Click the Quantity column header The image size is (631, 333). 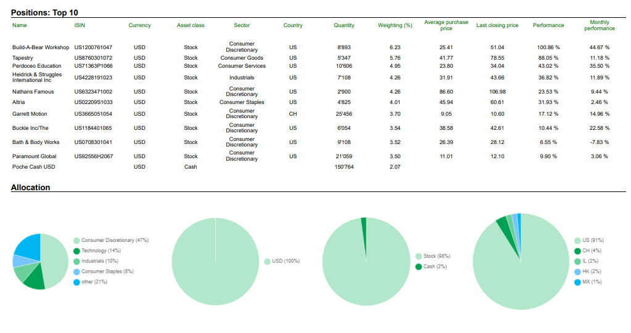click(344, 25)
